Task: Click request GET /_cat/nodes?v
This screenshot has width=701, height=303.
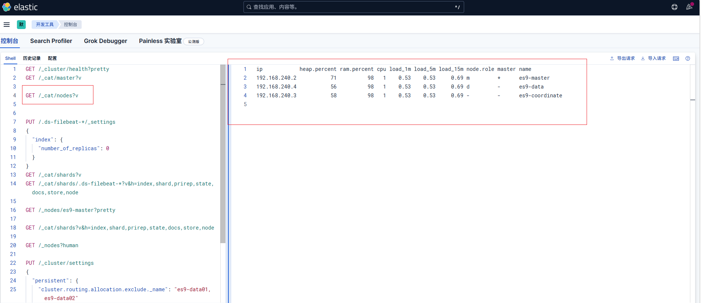Action: click(x=52, y=95)
